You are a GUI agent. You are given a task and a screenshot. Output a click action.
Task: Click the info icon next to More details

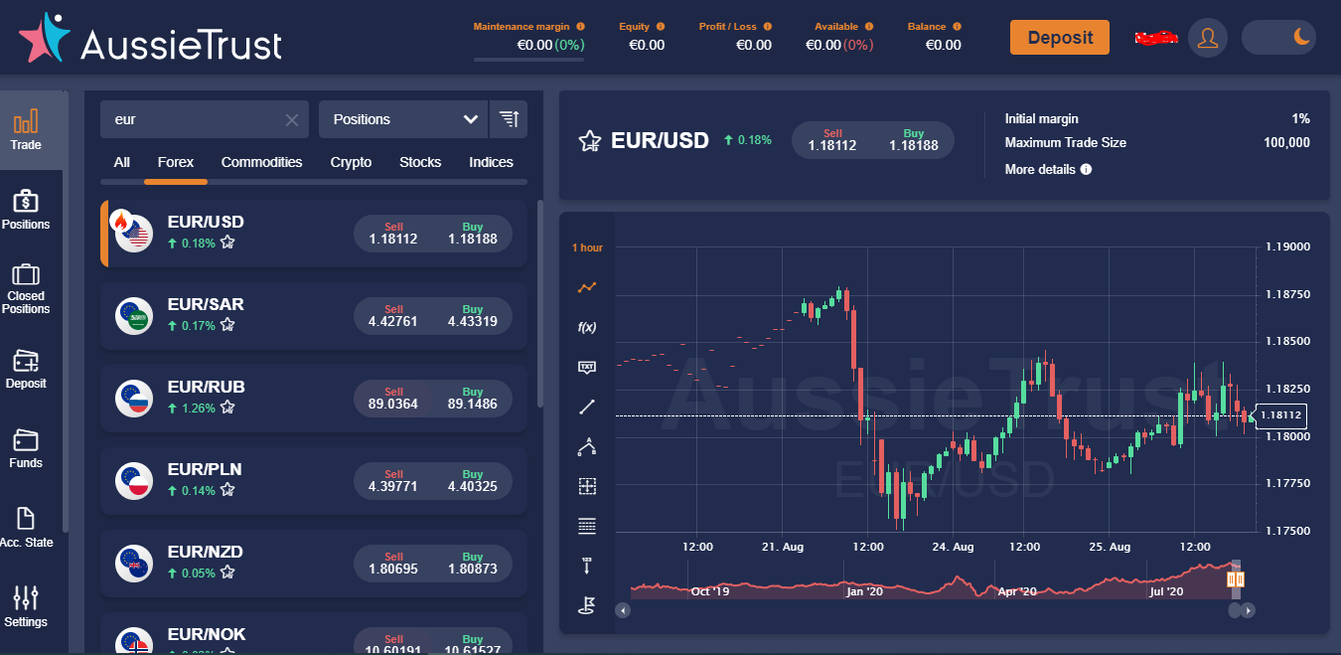pyautogui.click(x=1086, y=169)
